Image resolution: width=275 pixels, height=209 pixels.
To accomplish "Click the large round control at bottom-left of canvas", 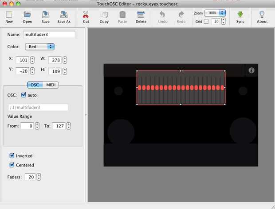I will (x=121, y=132).
